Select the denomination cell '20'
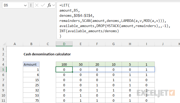This screenshot has height=103, width=180. pos(97,64)
